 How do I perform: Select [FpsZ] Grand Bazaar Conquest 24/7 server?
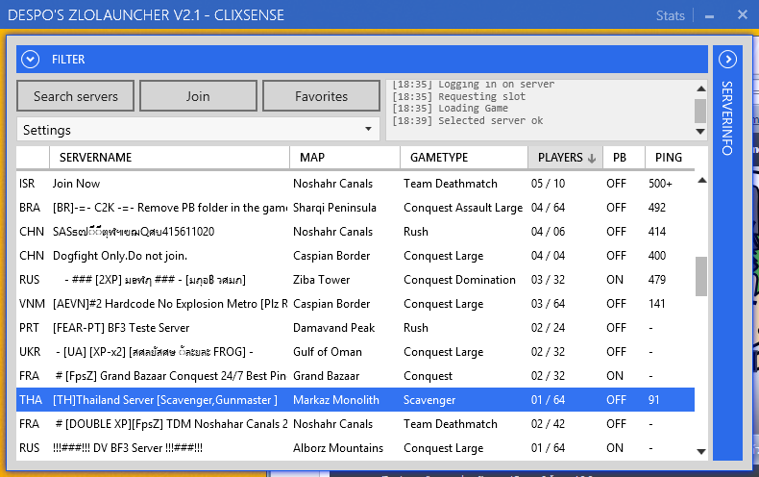(x=355, y=376)
